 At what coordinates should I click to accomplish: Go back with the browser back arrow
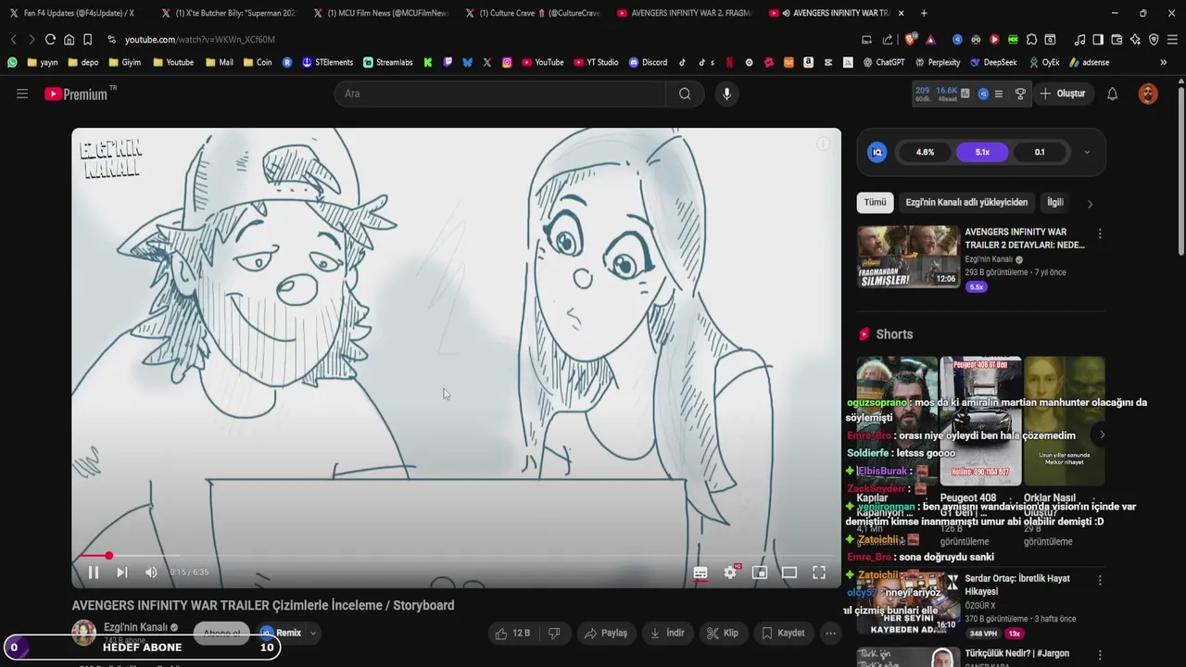pyautogui.click(x=14, y=40)
